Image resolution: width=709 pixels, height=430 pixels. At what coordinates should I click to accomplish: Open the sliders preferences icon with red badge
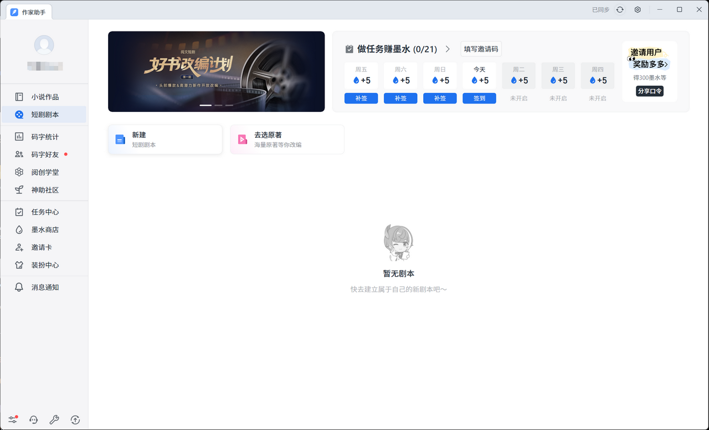(12, 419)
